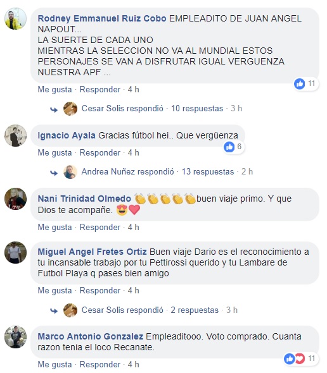Viewport: 327px width, 373px height.
Task: Open Rodney Emmanuel Ruiz Cobo's profile picture
Action: [15, 19]
